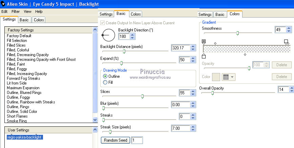Select the Outline drawing mode

[105, 76]
